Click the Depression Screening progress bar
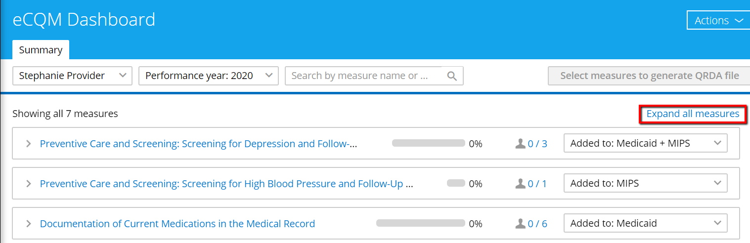This screenshot has height=243, width=750. (x=428, y=144)
